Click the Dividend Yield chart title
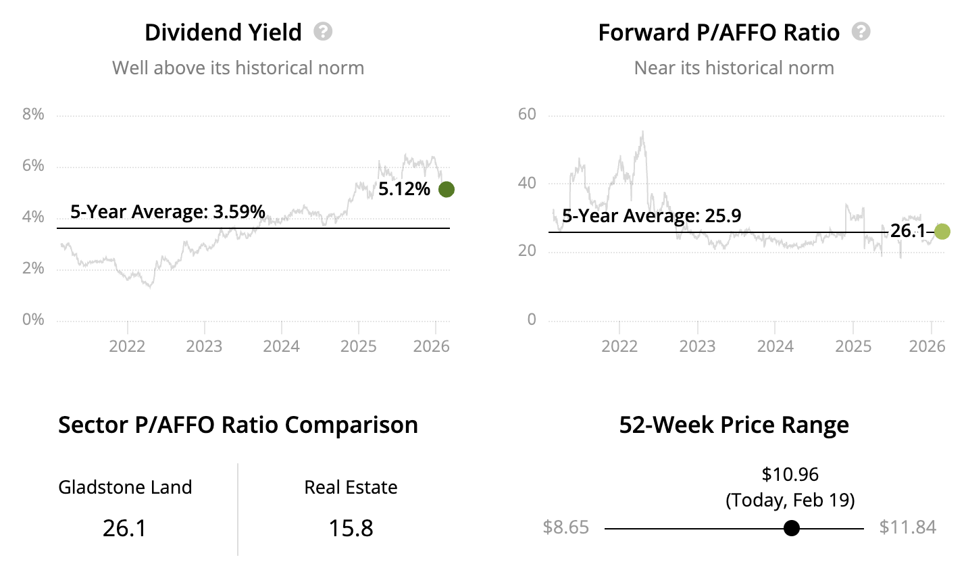The height and width of the screenshot is (570, 966). (223, 32)
